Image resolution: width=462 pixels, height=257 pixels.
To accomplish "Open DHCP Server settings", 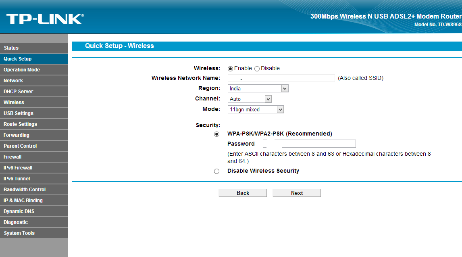I will [x=34, y=91].
